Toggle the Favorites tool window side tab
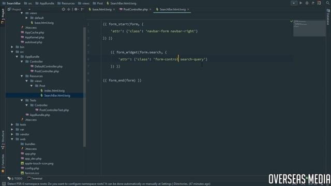This screenshot has height=186, width=331. [3, 163]
